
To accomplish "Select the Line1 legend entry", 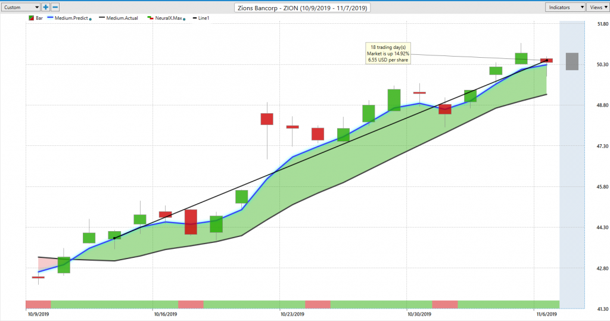I will (201, 18).
